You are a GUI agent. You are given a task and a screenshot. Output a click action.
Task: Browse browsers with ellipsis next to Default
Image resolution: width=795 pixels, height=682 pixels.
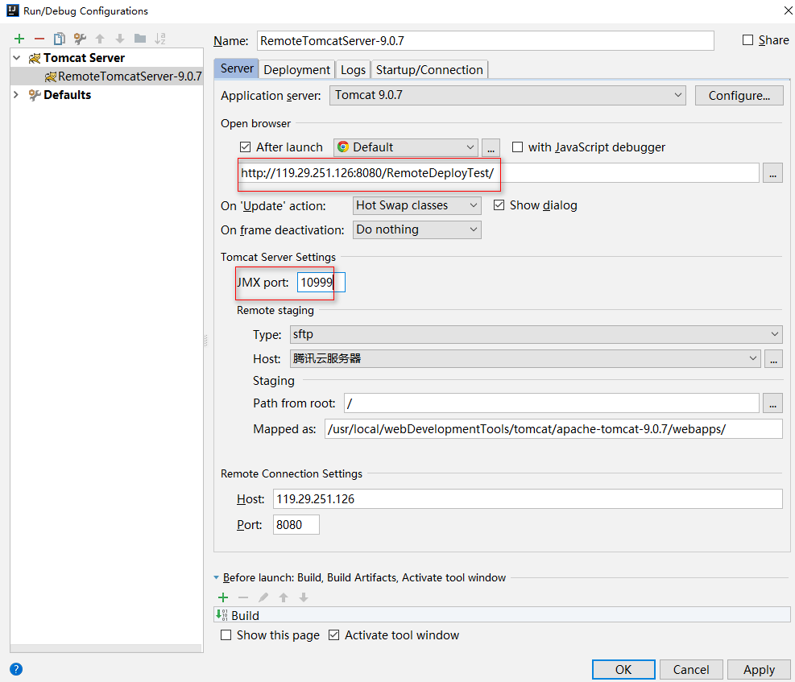pyautogui.click(x=491, y=147)
